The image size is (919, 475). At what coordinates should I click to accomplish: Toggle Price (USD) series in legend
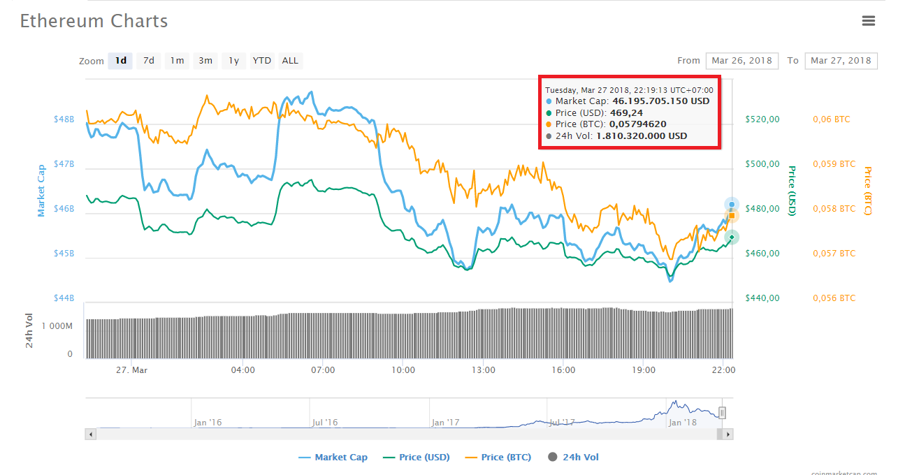pos(417,458)
